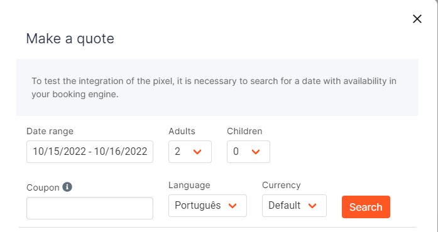Open the Date range picker field
The height and width of the screenshot is (232, 438).
pos(90,152)
